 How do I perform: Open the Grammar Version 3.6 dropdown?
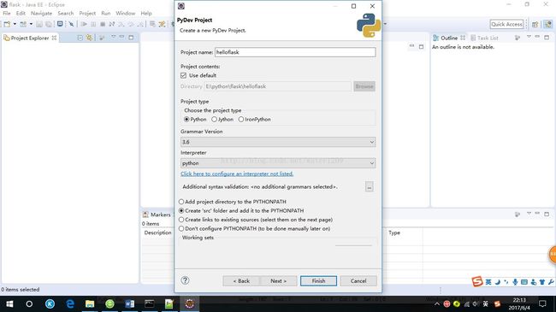point(278,142)
